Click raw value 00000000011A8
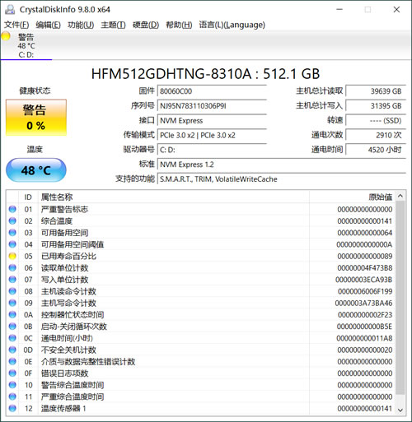The height and width of the screenshot is (422, 412). pos(364,338)
